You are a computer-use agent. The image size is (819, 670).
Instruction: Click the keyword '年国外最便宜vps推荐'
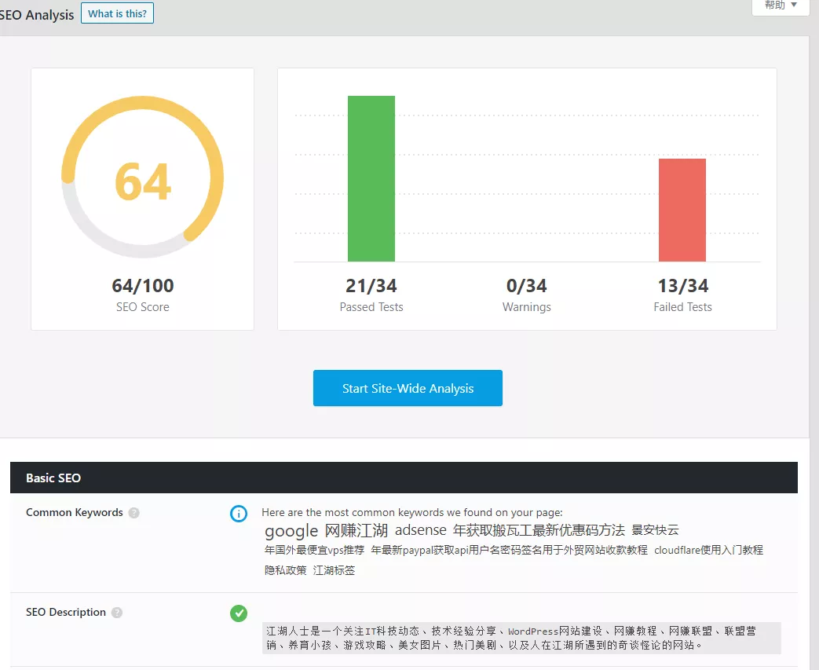(x=314, y=550)
